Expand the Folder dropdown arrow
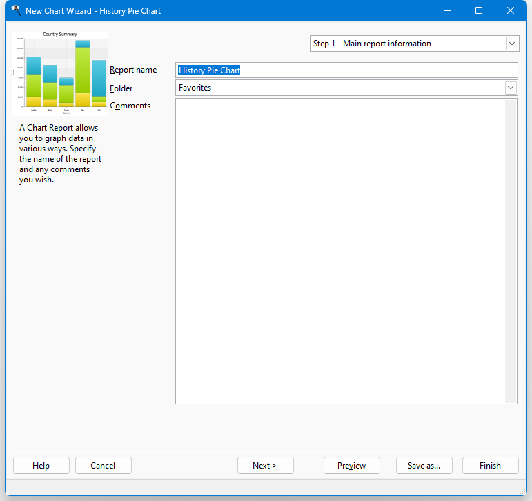This screenshot has width=532, height=501. point(511,88)
